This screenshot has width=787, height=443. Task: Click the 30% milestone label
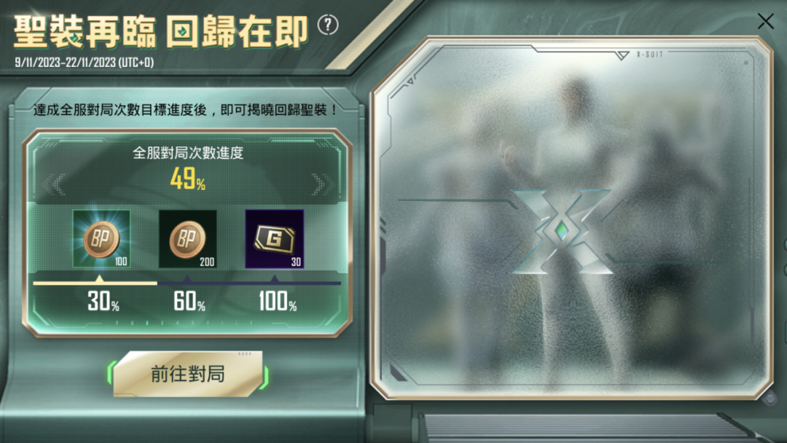(103, 301)
